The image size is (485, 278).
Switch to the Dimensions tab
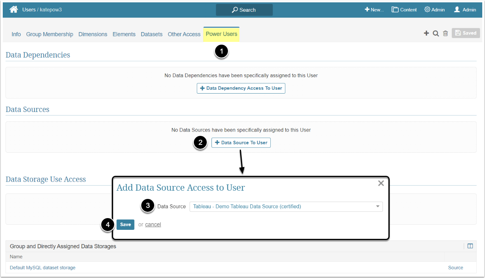coord(93,34)
